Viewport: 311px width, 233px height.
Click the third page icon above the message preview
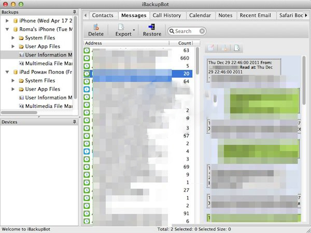click(x=237, y=48)
